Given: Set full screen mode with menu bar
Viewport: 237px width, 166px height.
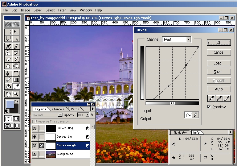Looking at the screenshot, I should click(12, 126).
